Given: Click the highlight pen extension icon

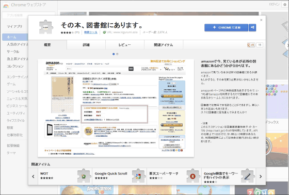Looking at the screenshot, I should (x=248, y=176).
